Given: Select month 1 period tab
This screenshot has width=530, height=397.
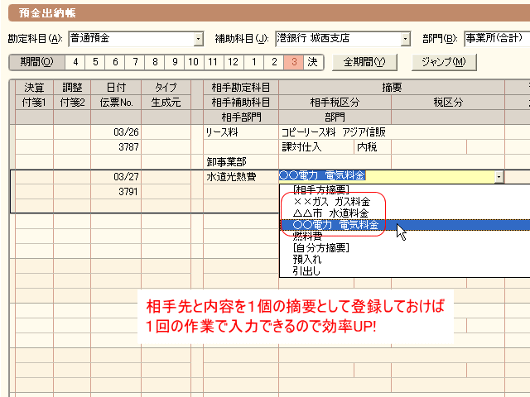Looking at the screenshot, I should click(x=253, y=62).
